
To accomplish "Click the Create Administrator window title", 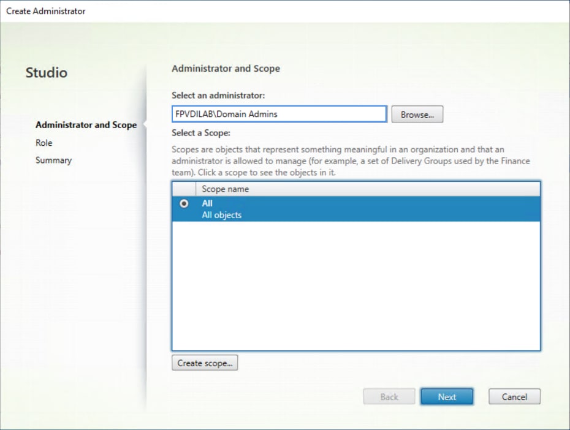I will [x=46, y=11].
